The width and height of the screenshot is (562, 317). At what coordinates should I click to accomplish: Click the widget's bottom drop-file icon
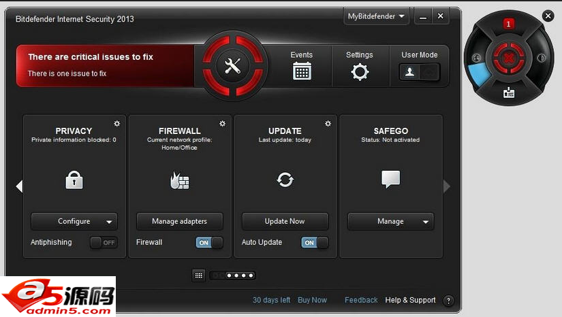pos(509,93)
